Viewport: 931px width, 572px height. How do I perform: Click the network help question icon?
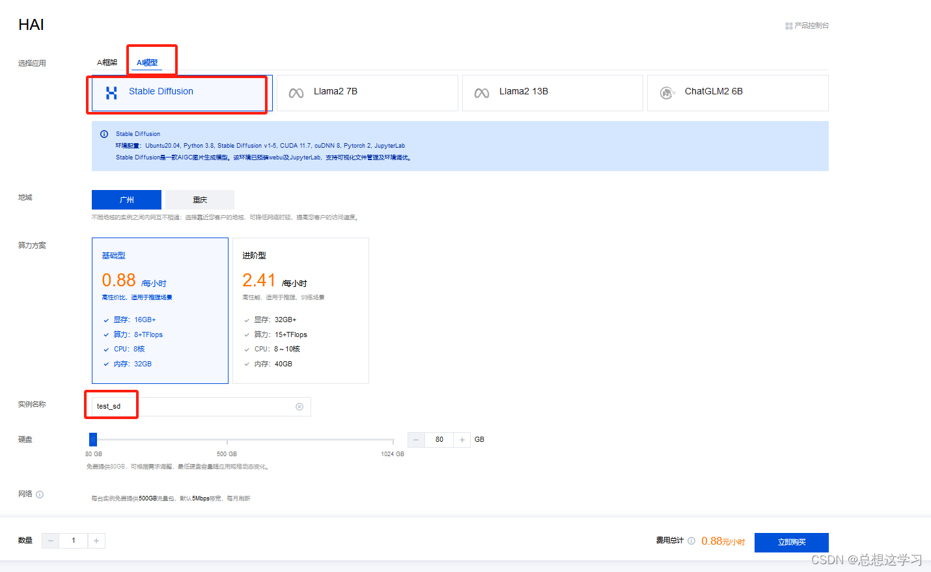40,495
